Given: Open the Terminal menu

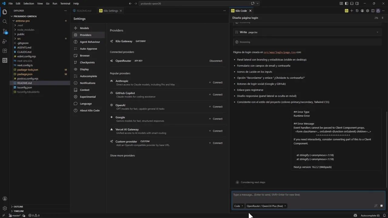Looking at the screenshot, I should 65,3.
